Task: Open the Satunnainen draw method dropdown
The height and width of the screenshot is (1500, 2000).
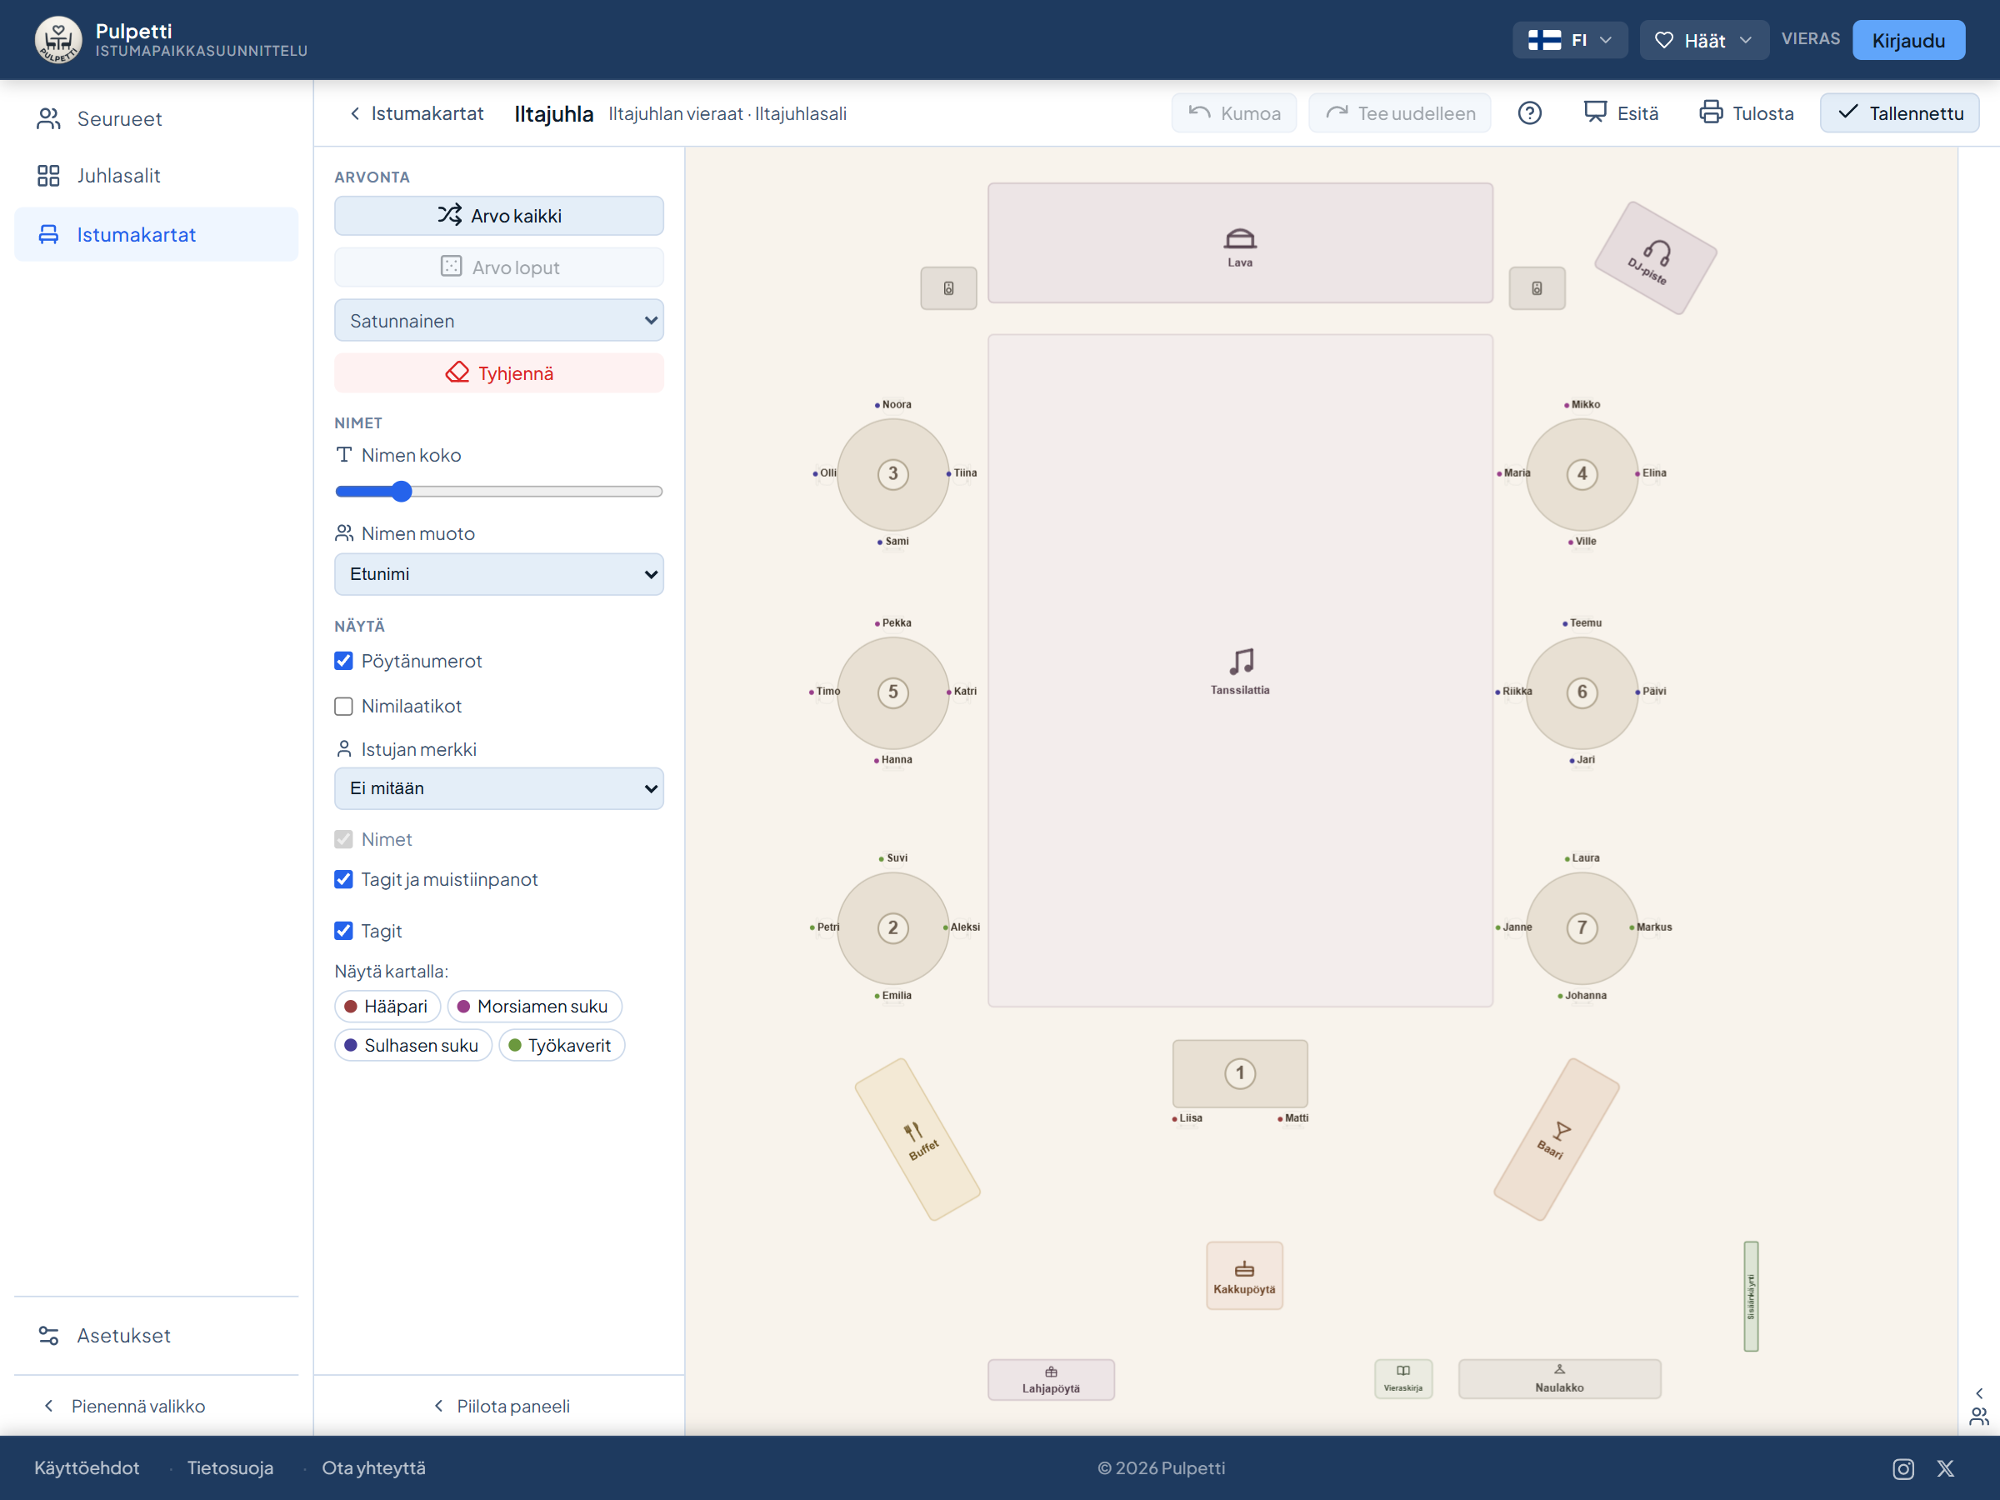Action: coord(499,321)
